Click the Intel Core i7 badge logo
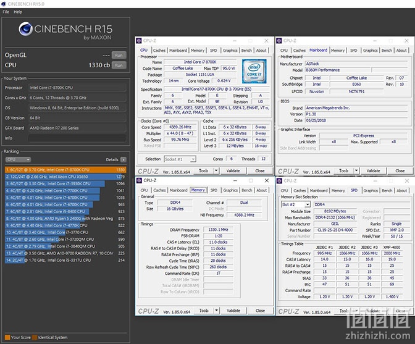The image size is (415, 344). point(254,71)
